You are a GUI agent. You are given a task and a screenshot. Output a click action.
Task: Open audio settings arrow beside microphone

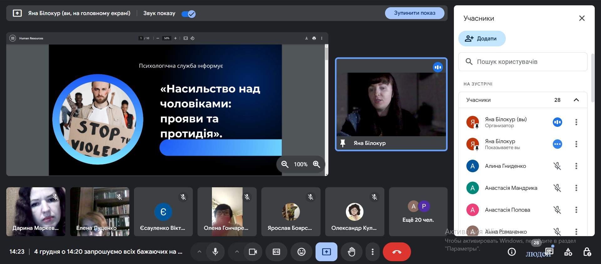[199, 252]
